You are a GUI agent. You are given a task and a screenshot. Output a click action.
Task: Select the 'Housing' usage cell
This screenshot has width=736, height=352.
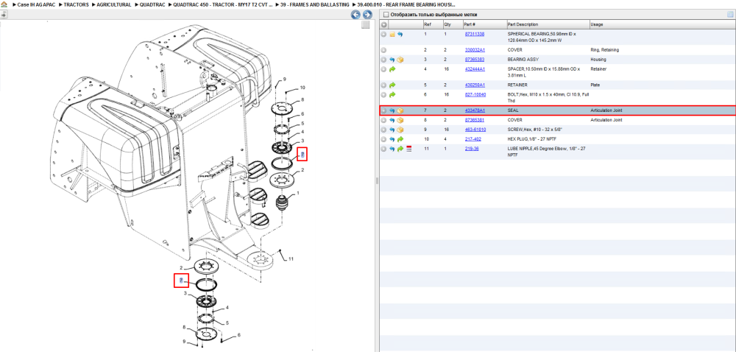[598, 60]
